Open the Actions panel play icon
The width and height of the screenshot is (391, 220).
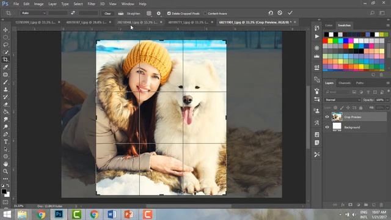click(x=317, y=37)
